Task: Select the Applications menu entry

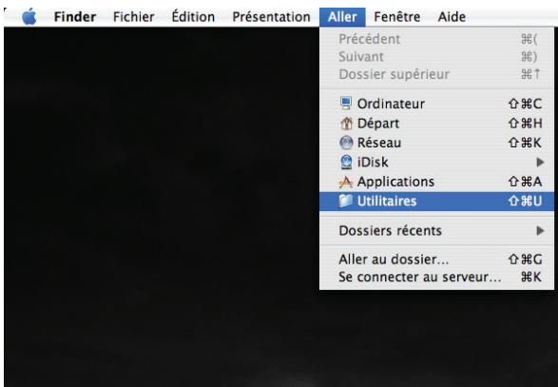Action: point(436,182)
